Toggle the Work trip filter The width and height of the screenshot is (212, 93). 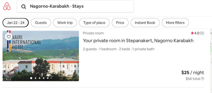point(65,23)
